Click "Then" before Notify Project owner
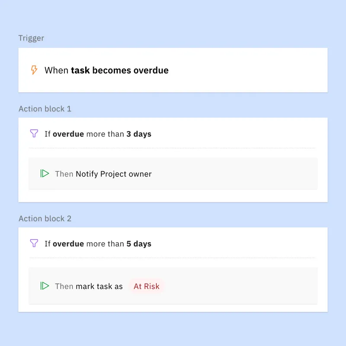This screenshot has height=346, width=346. (x=64, y=174)
